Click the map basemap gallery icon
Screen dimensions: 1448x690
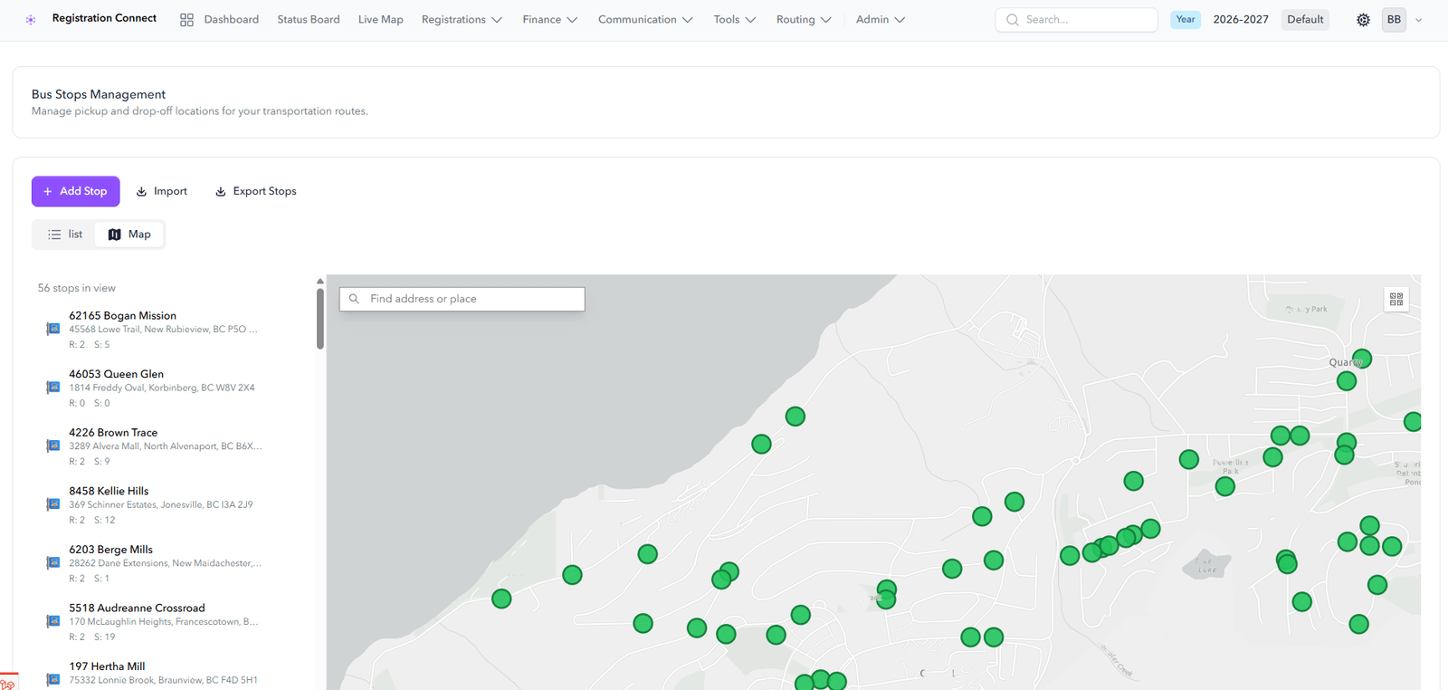click(x=1396, y=299)
